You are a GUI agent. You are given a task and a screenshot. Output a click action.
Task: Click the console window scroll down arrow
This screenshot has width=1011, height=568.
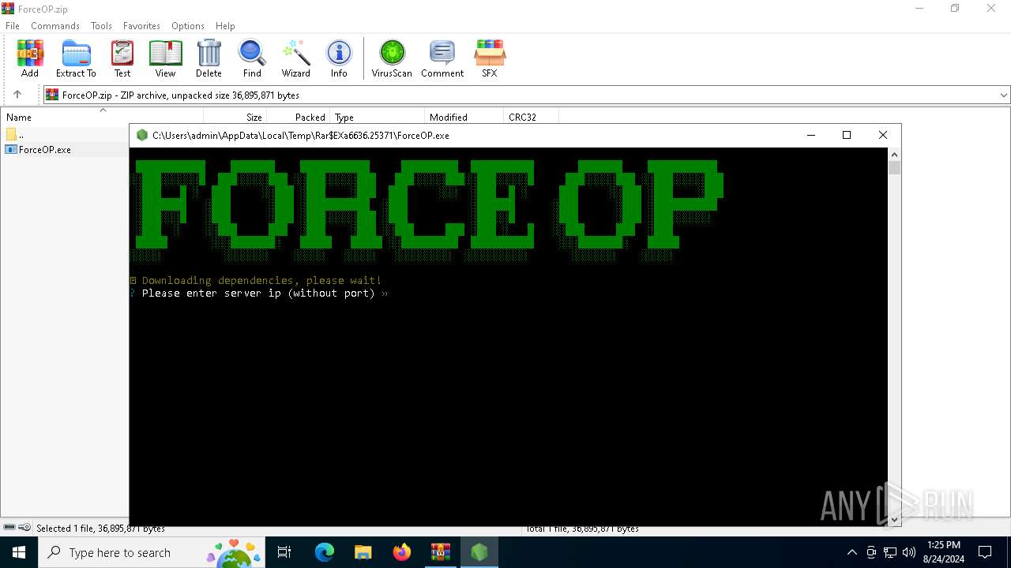[894, 519]
